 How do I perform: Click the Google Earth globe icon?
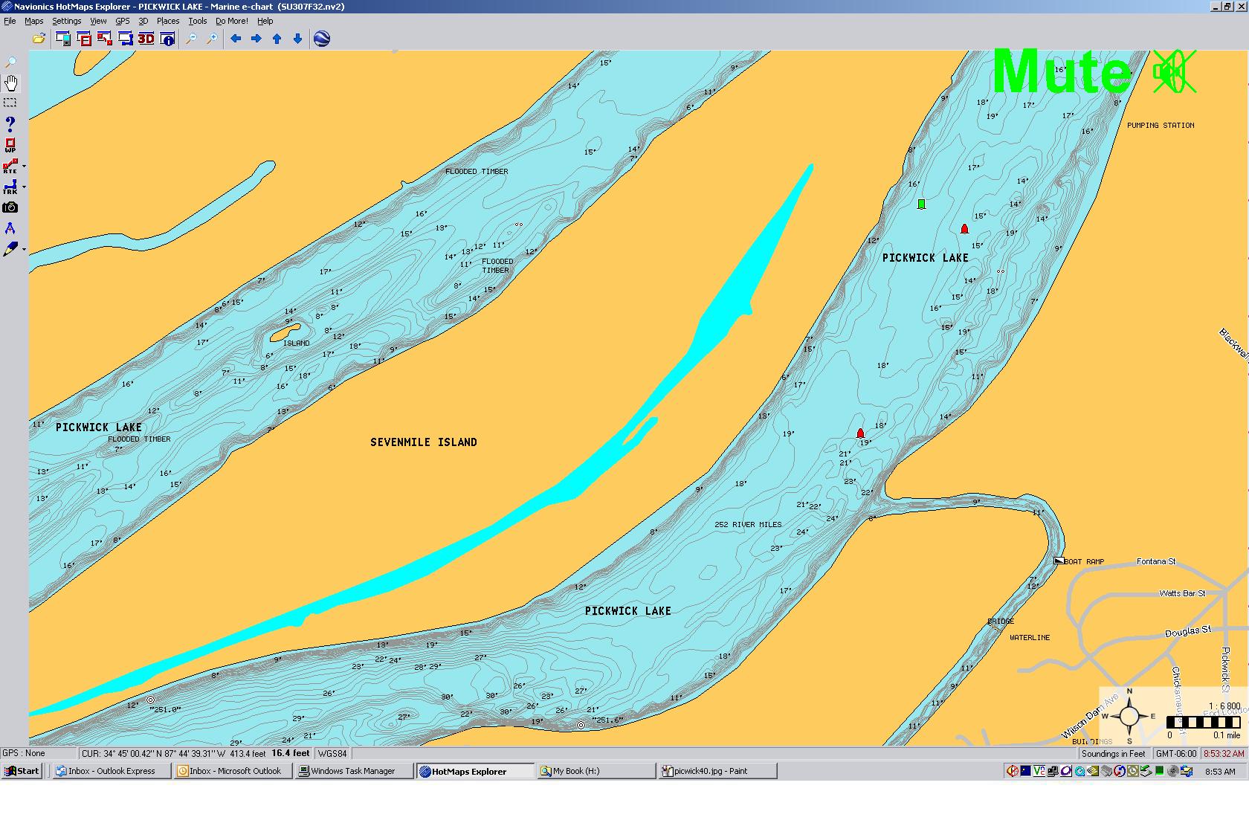coord(322,39)
